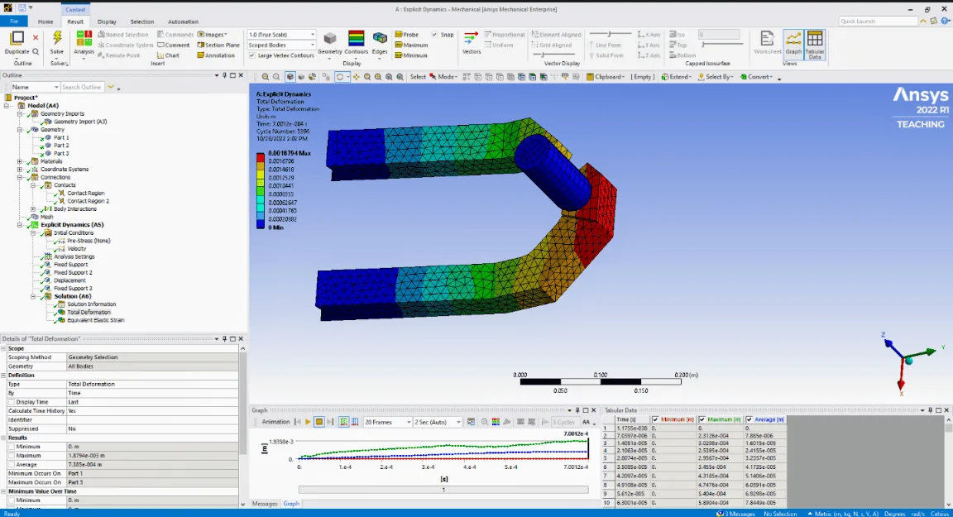Open the 1.0 (True Scale) dropdown
Viewport: 953px width, 517px height.
pos(280,35)
